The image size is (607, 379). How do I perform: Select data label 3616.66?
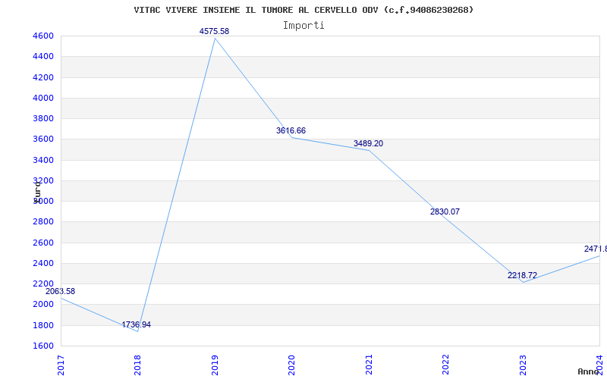click(x=291, y=130)
